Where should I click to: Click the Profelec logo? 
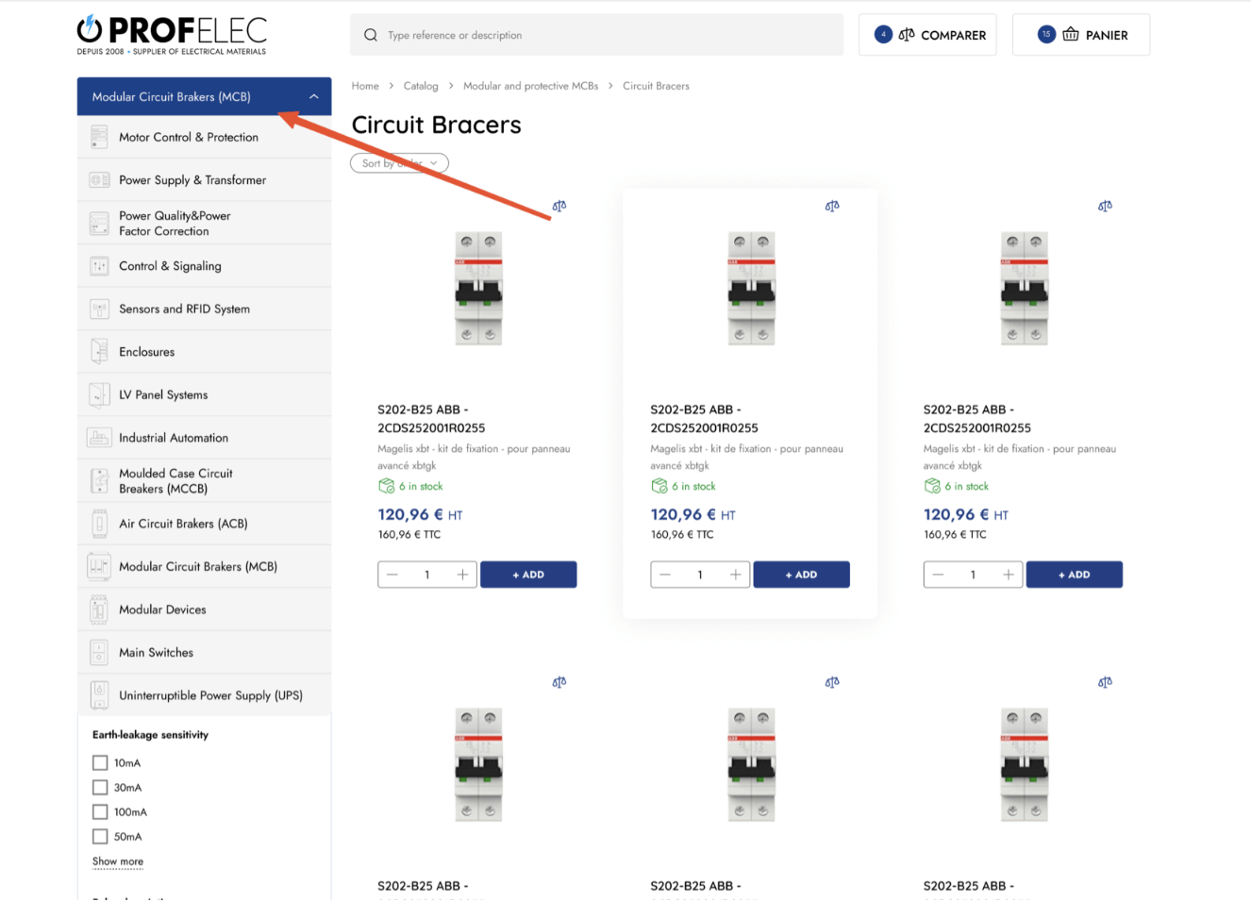[172, 35]
